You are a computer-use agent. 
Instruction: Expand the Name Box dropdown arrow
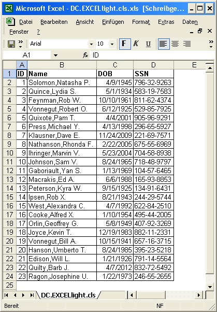[55, 55]
